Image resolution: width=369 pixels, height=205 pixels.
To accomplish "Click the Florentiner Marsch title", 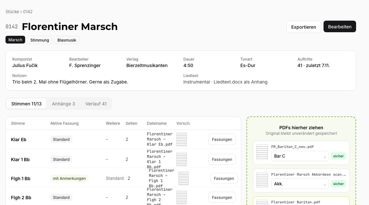I will click(70, 26).
